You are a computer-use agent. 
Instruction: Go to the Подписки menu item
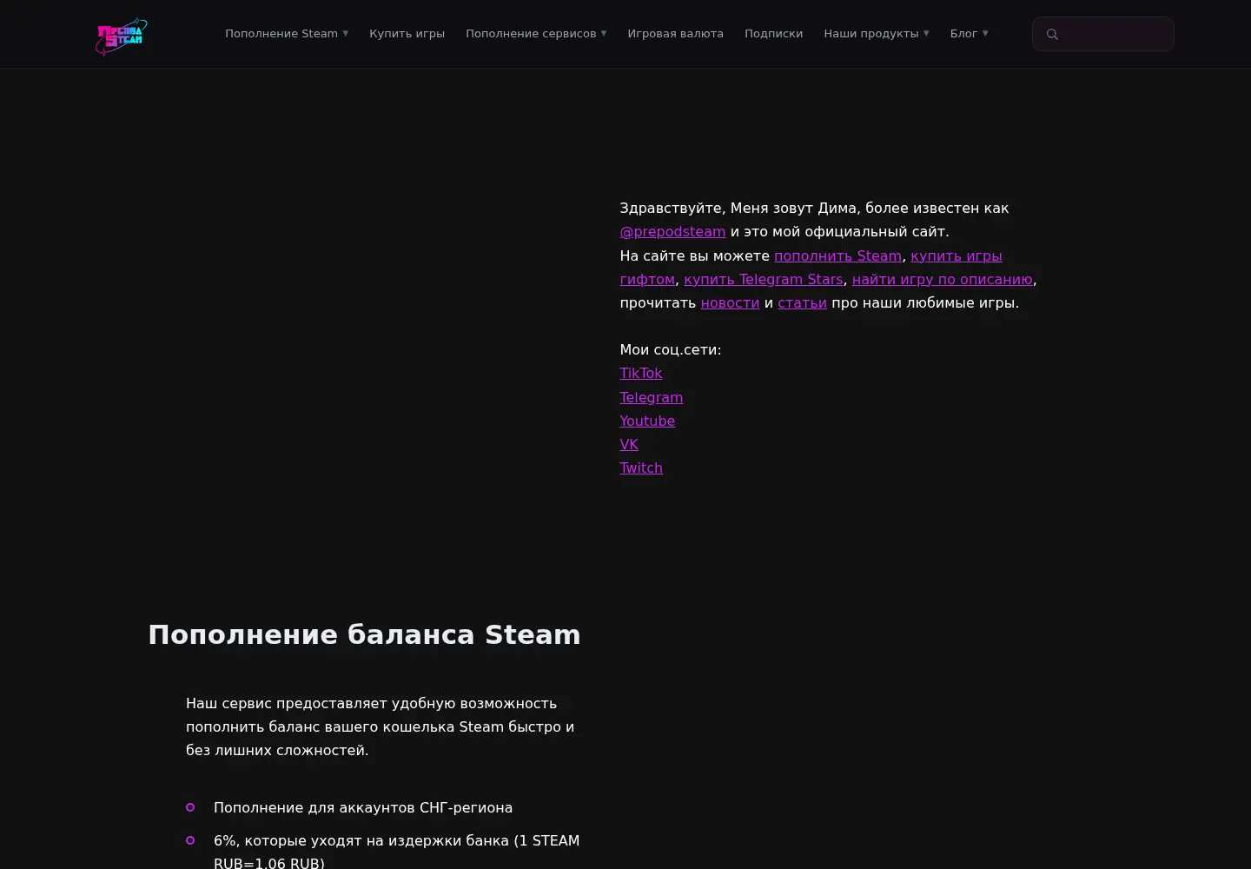(x=773, y=33)
